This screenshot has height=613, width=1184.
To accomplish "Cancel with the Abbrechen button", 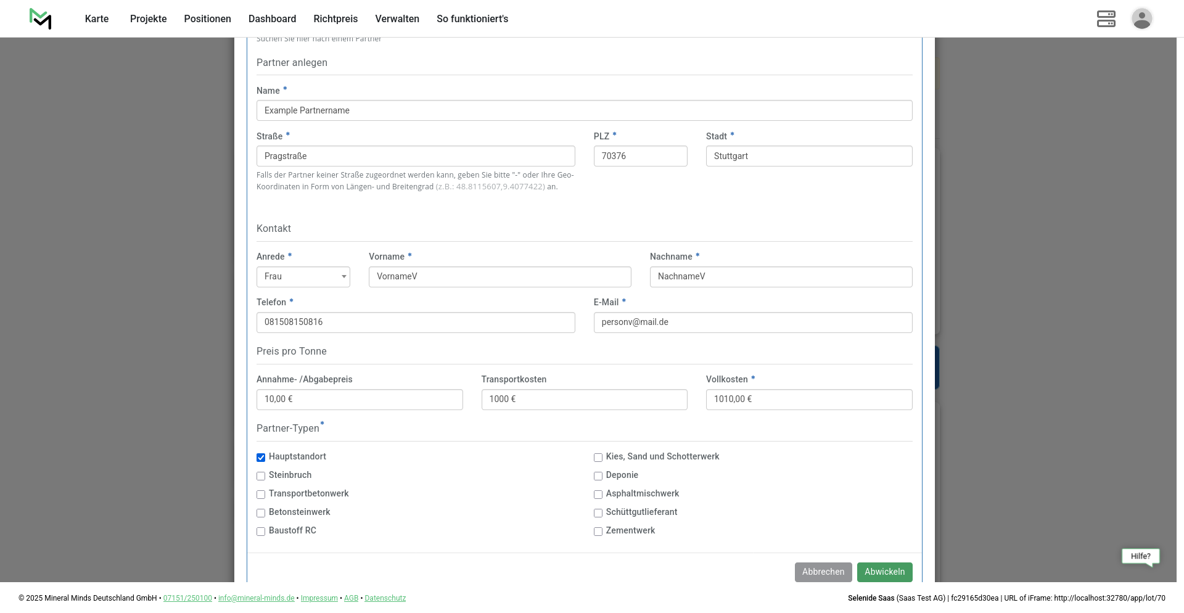I will (x=823, y=572).
